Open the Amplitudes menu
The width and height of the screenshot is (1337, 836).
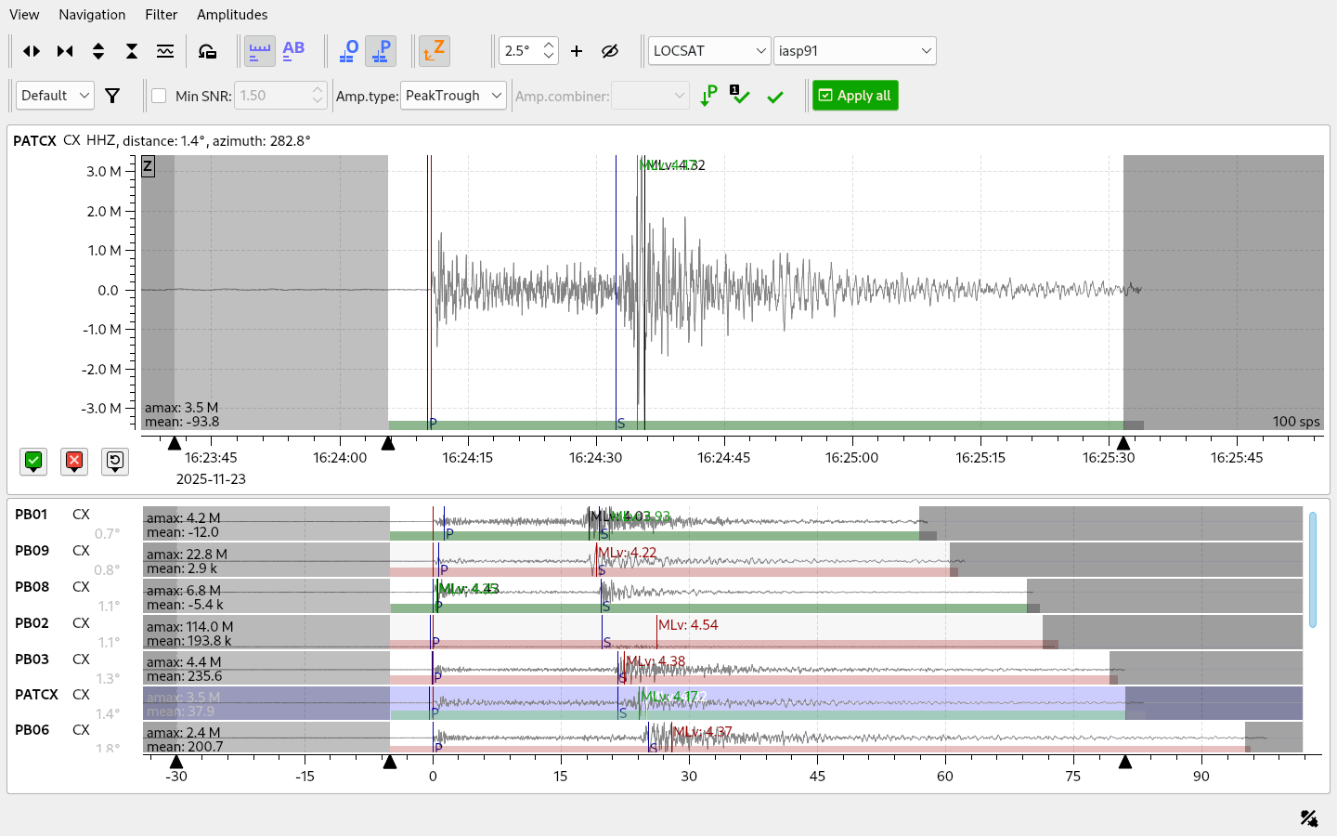pyautogui.click(x=232, y=14)
